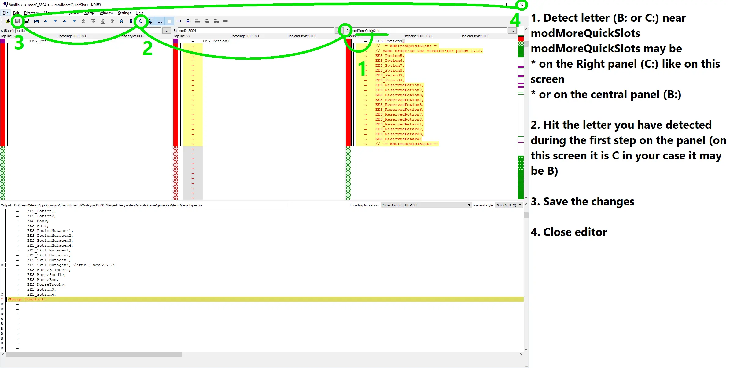Click the 'C' panel selector button
The height and width of the screenshot is (368, 730).
(140, 21)
